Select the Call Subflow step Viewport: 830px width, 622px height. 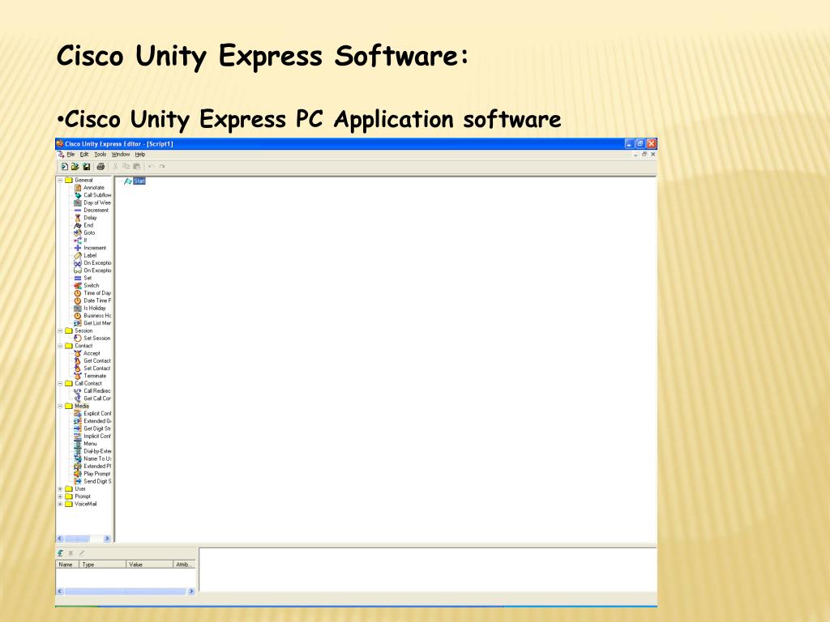[x=92, y=195]
